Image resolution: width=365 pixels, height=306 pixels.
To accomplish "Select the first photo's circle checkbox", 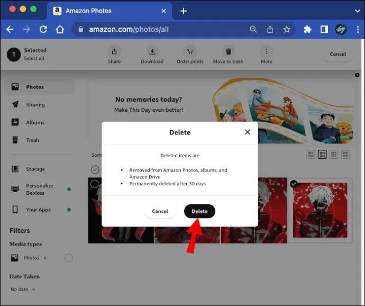I will click(94, 184).
